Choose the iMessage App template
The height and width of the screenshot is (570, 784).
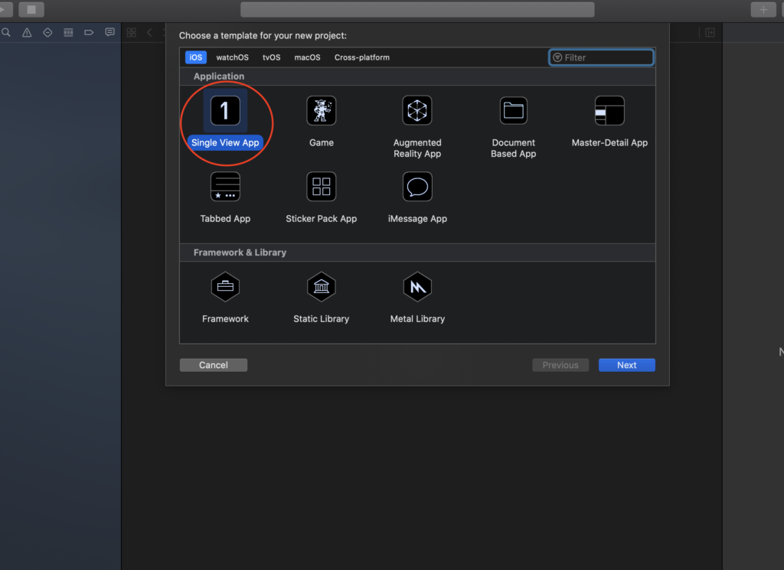pyautogui.click(x=417, y=187)
